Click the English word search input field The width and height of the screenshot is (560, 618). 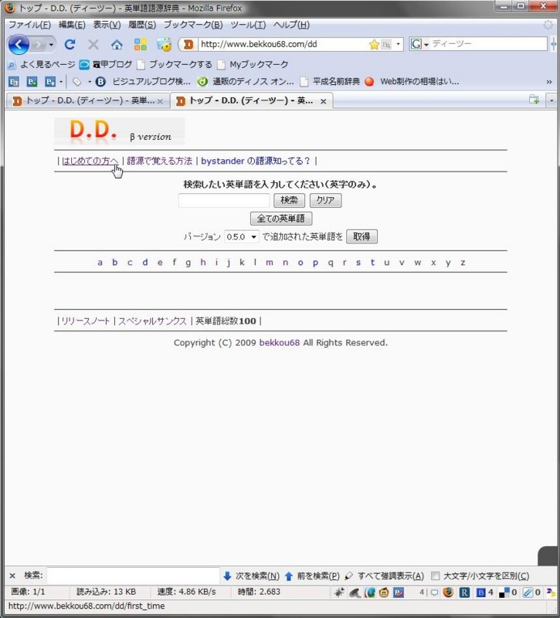224,200
